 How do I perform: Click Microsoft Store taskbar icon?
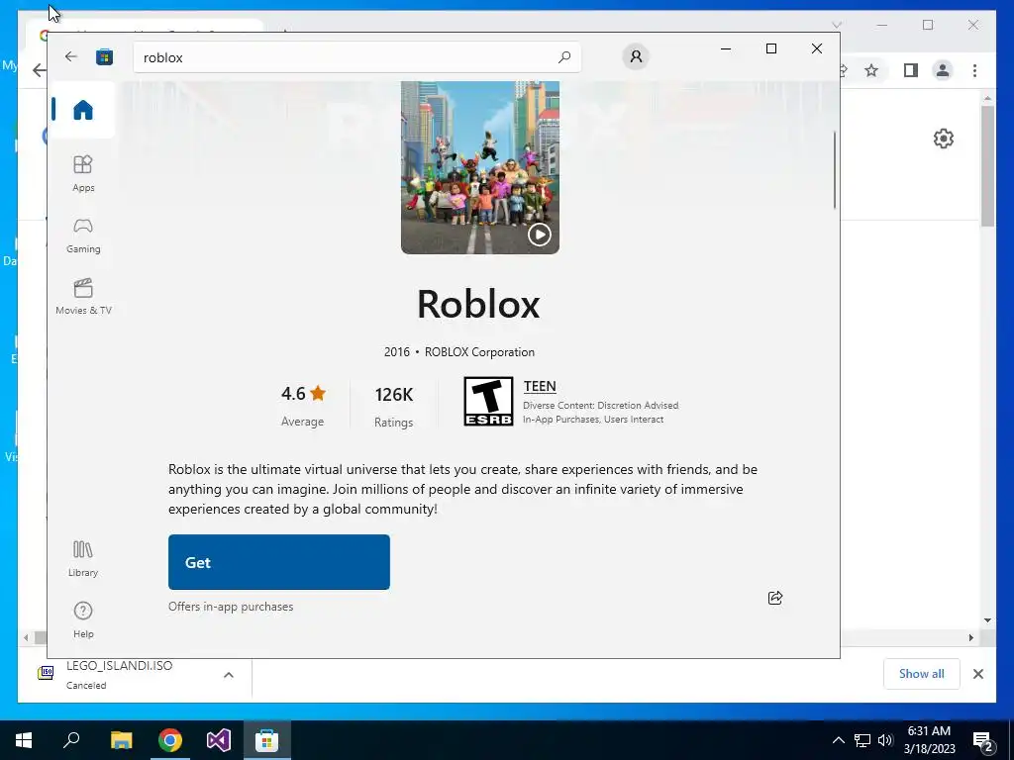266,740
